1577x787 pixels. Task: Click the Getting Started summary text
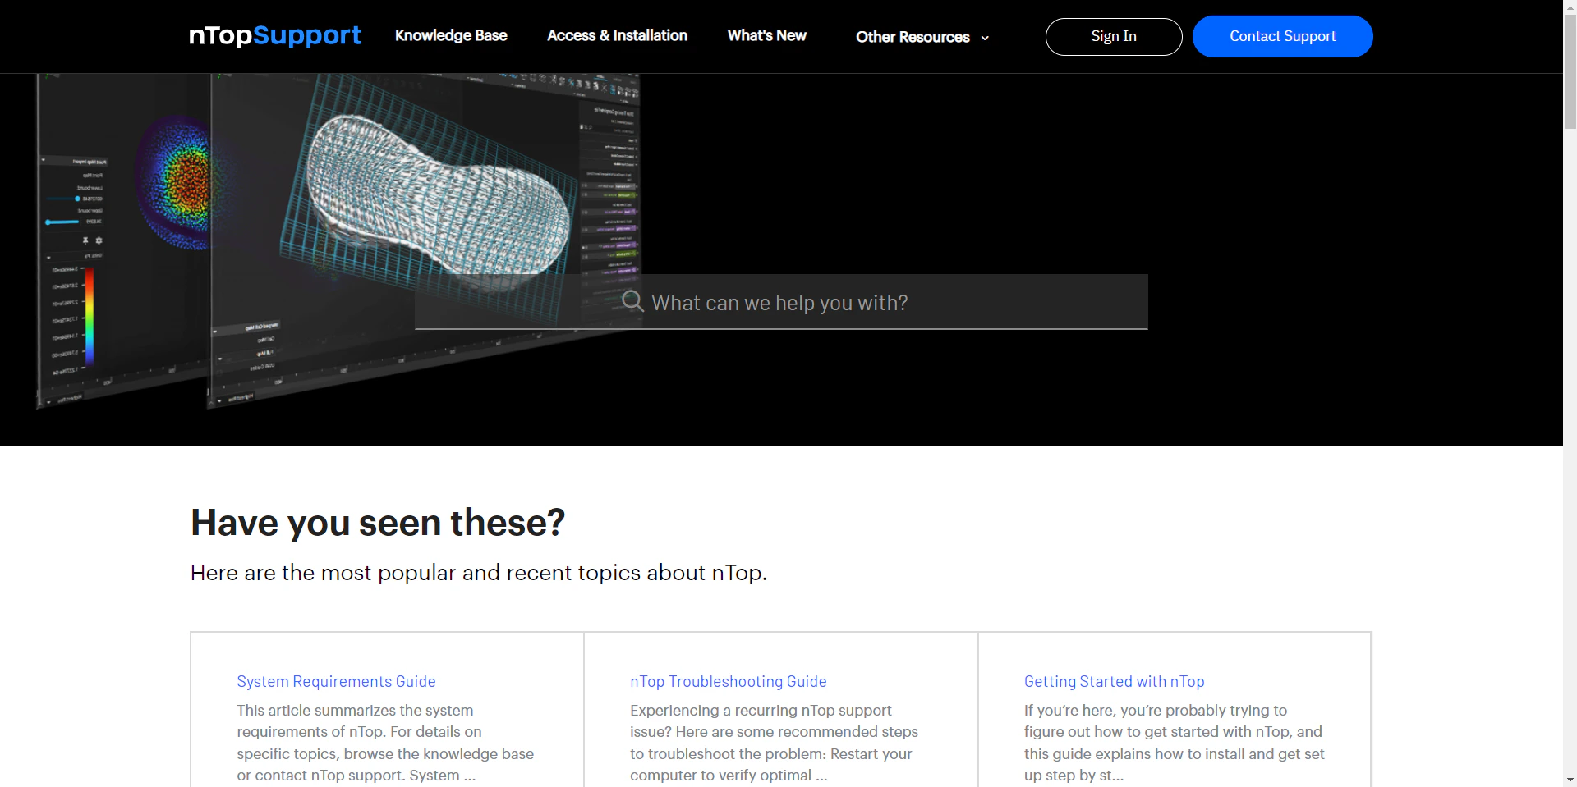coord(1174,743)
